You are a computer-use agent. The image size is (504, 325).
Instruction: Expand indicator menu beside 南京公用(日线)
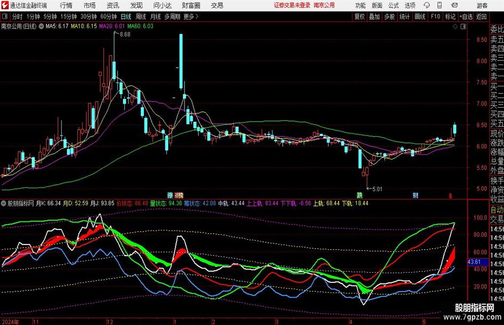[x=41, y=26]
